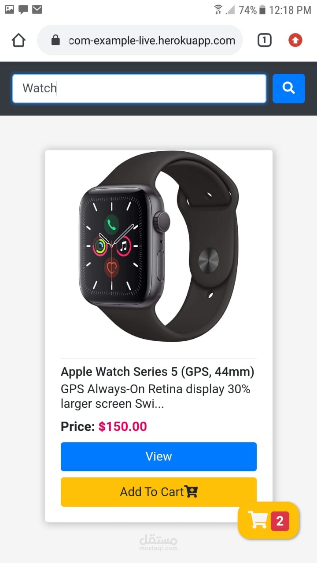The height and width of the screenshot is (563, 317).
Task: Tap the 12:18 PM clock
Action: (290, 10)
